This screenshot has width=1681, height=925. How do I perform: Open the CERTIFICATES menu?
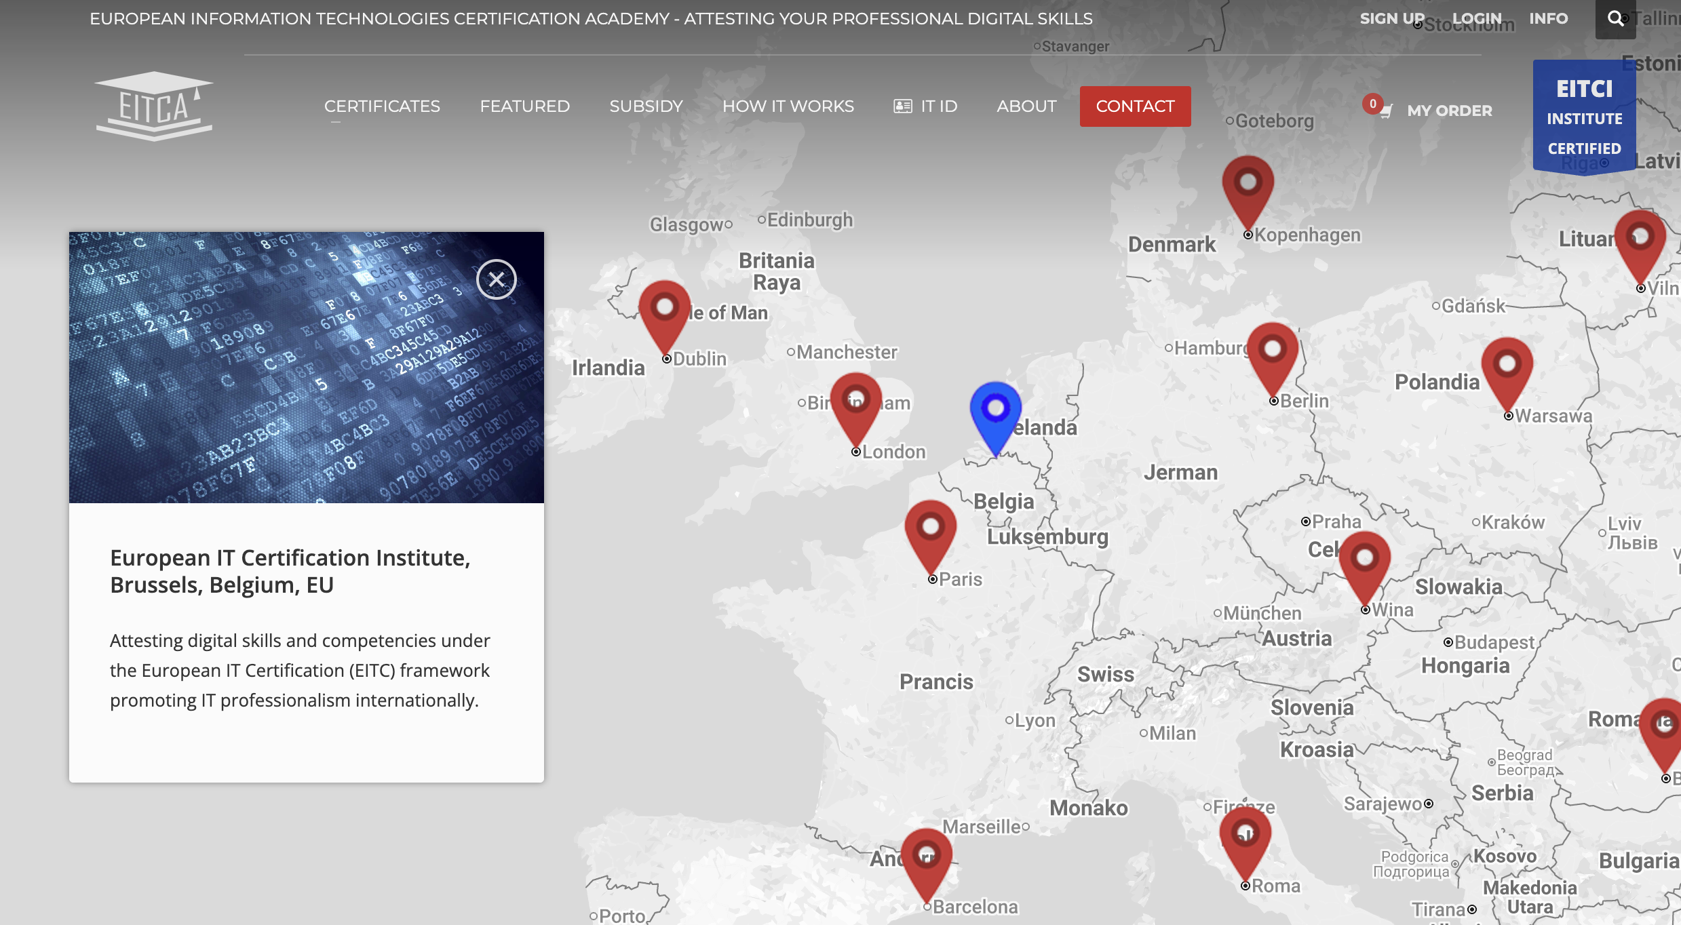pos(382,106)
